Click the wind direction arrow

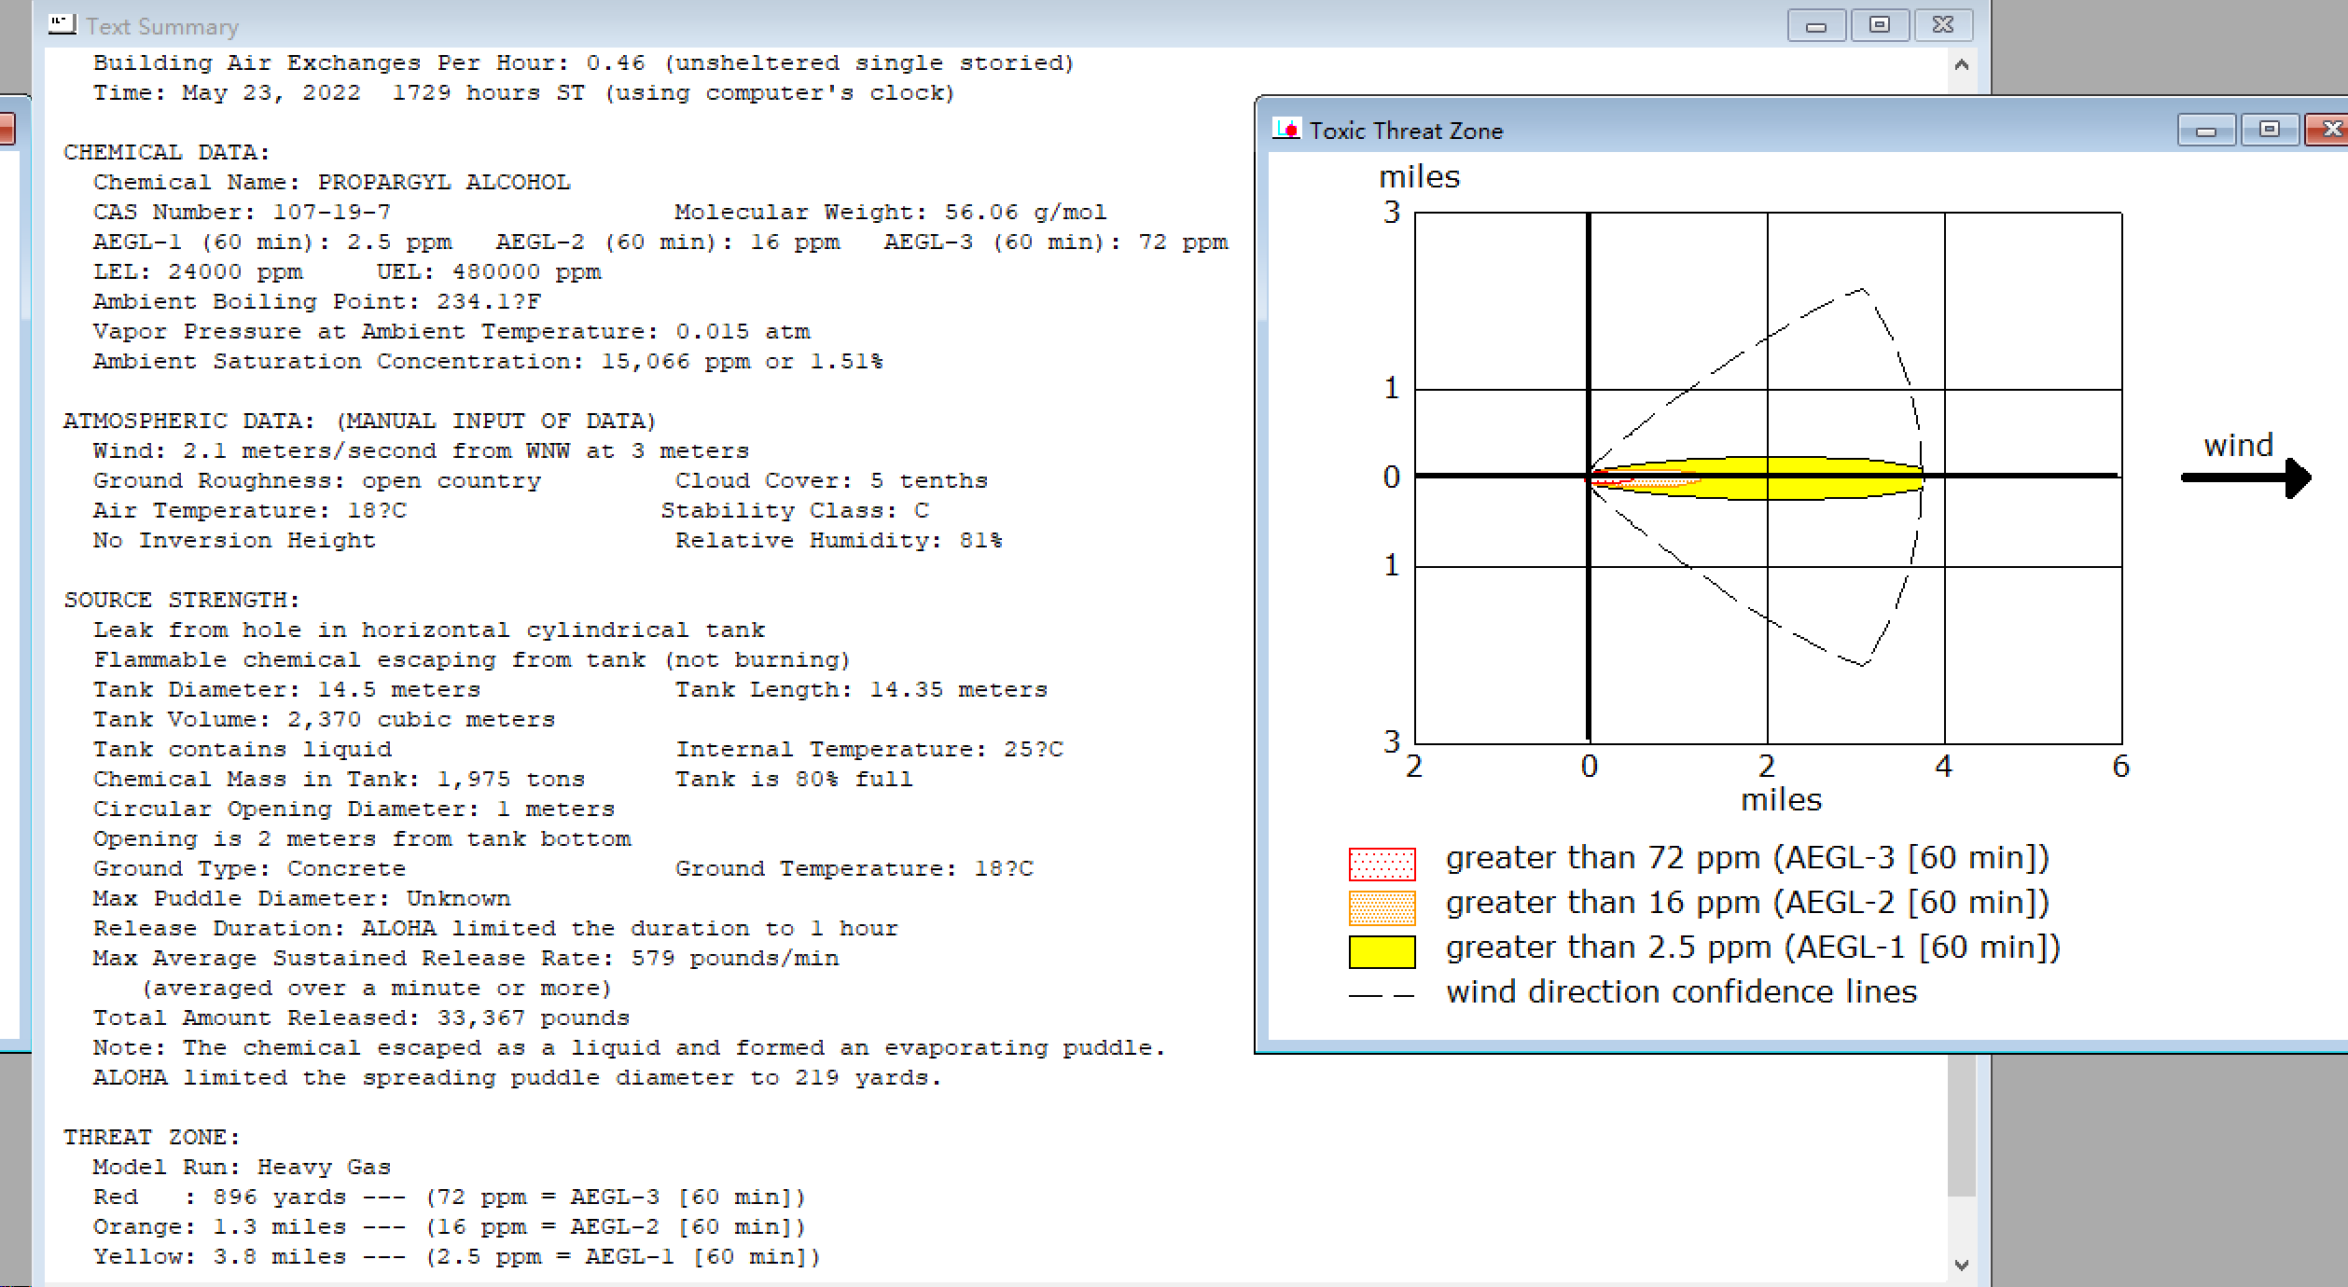(2244, 477)
